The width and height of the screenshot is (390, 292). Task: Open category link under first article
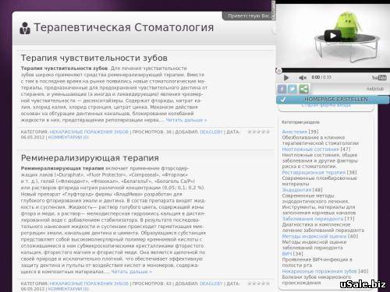click(89, 132)
